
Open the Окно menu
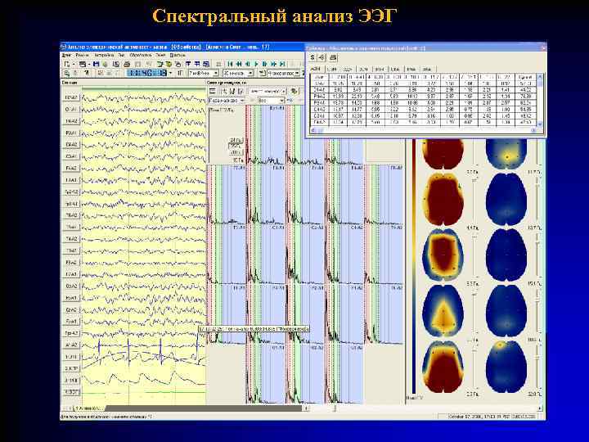click(160, 56)
